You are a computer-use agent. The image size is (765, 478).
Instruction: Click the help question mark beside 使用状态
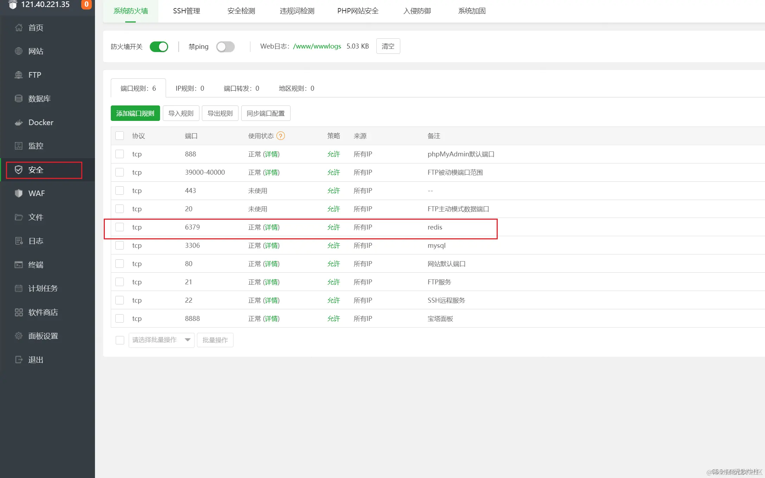coord(280,136)
